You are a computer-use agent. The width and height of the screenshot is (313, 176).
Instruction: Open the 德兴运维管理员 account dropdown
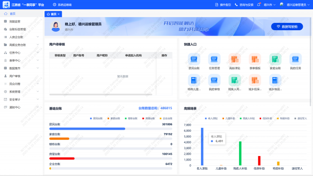point(298,4)
